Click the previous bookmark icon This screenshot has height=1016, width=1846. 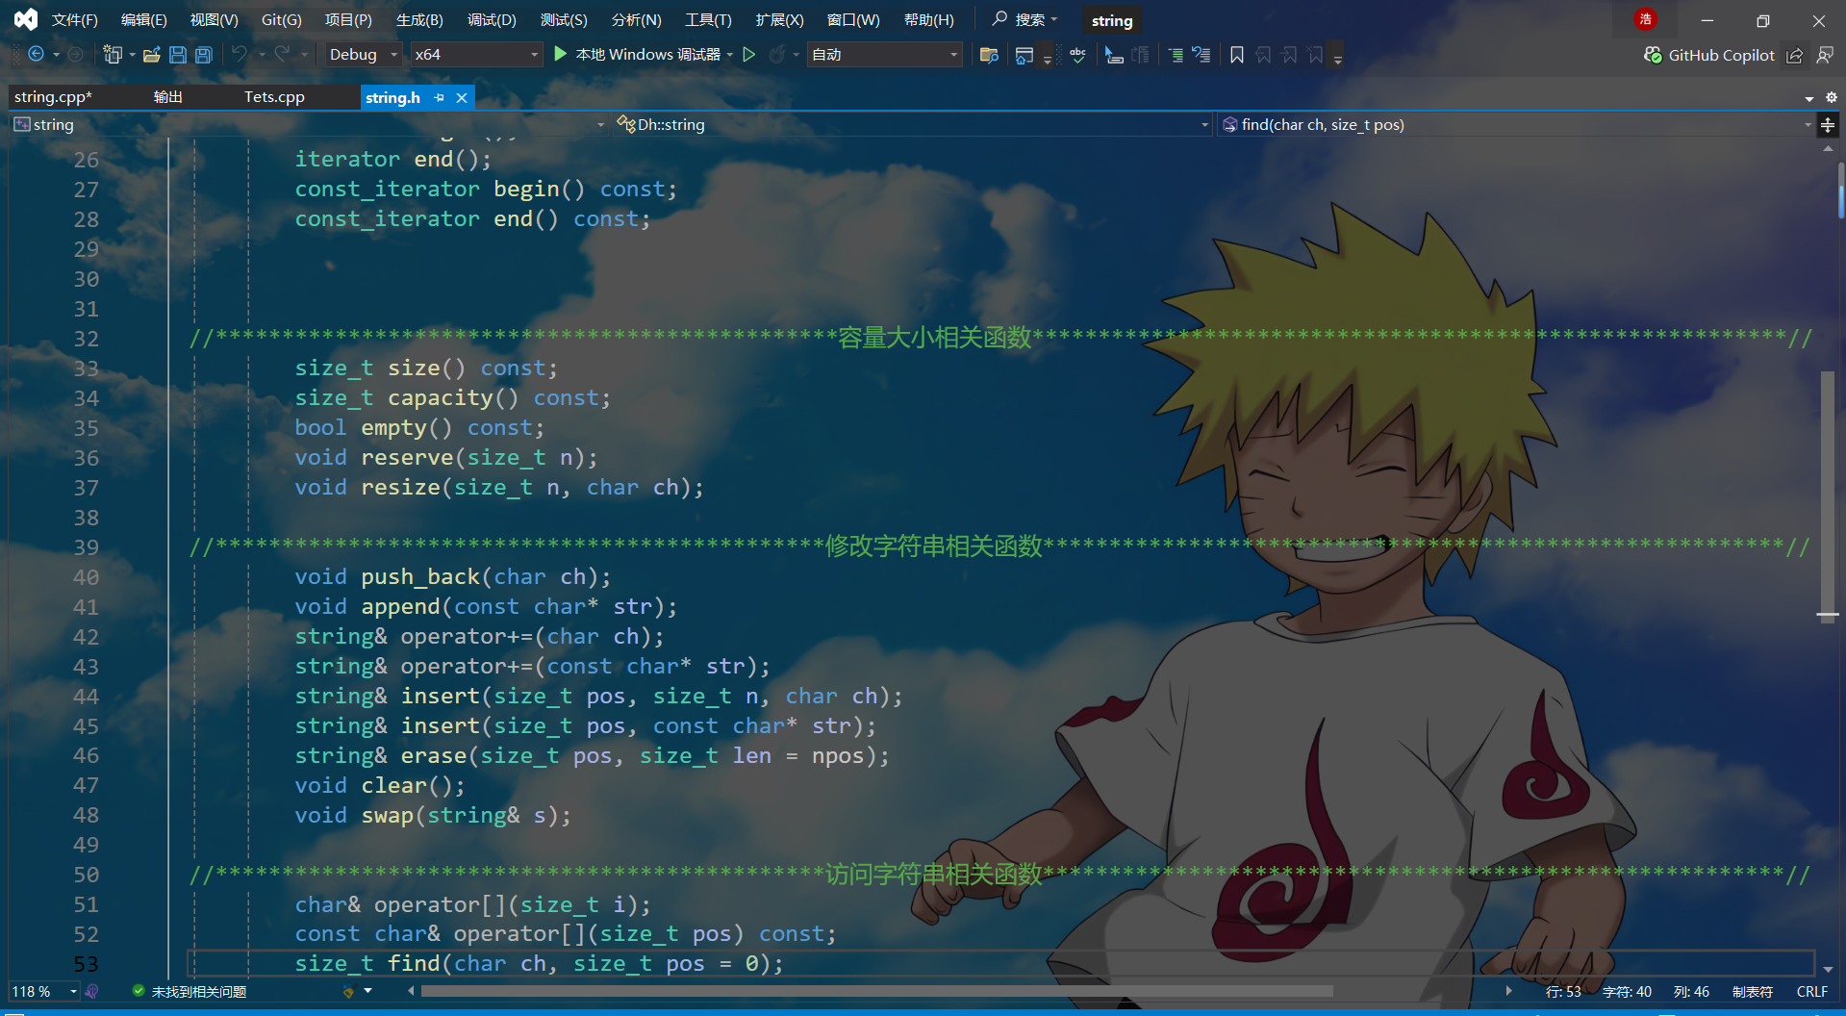(1264, 55)
